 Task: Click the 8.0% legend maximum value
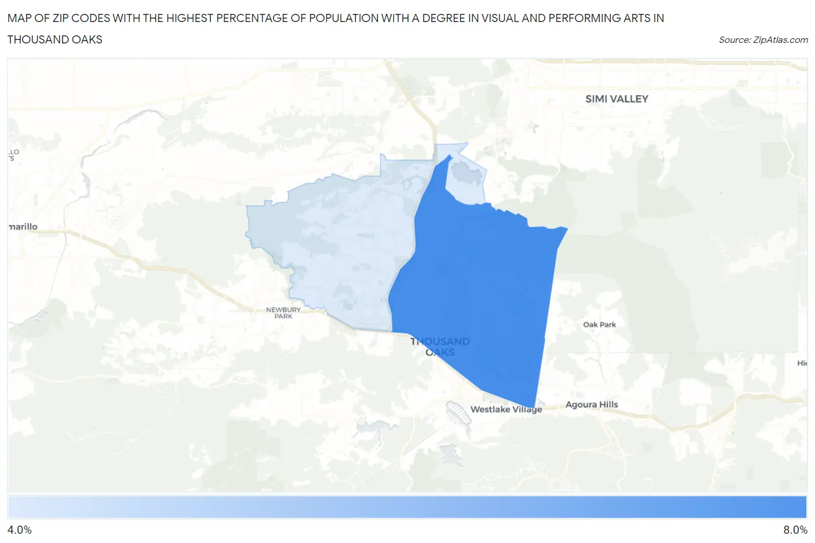pyautogui.click(x=795, y=530)
